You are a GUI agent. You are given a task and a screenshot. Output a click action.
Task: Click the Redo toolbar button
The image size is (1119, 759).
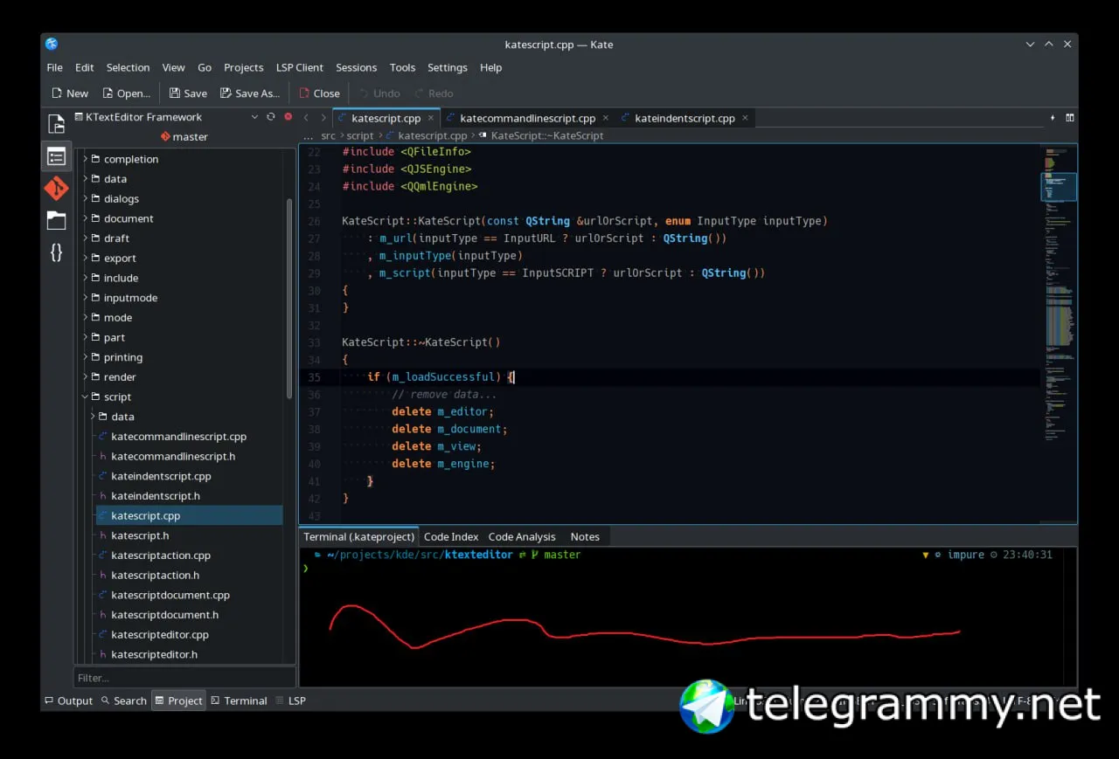[434, 93]
